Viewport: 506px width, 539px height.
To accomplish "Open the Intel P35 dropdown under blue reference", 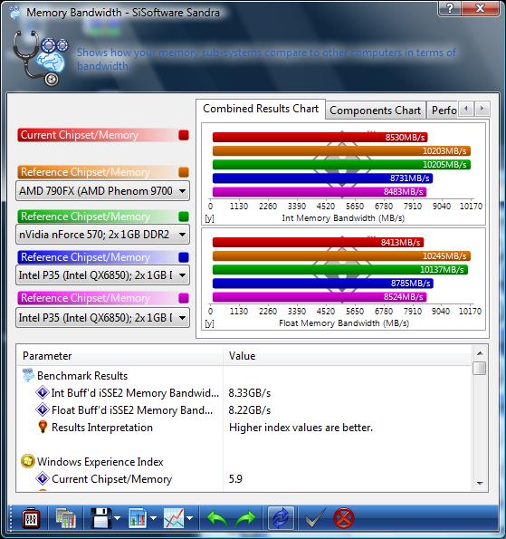I will point(102,275).
